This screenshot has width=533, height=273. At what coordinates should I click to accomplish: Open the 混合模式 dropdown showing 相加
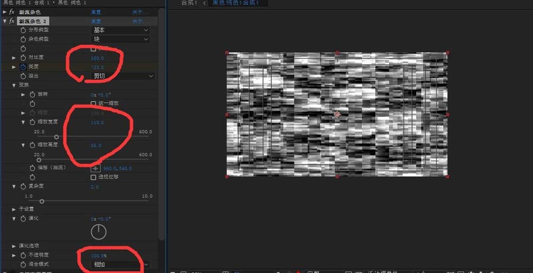120,264
